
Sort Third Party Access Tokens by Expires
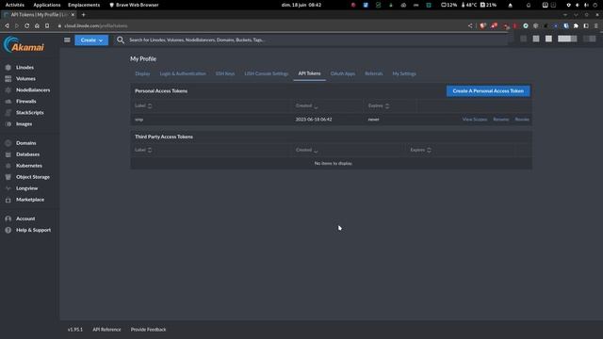(420, 150)
